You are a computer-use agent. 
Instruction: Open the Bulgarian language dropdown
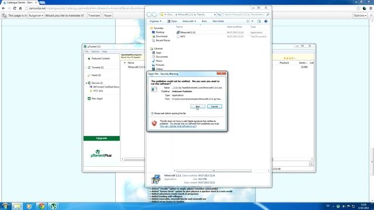(36, 16)
